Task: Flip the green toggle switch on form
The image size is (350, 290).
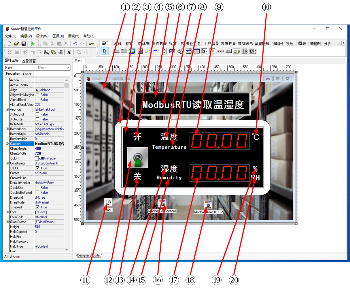Action: (138, 158)
